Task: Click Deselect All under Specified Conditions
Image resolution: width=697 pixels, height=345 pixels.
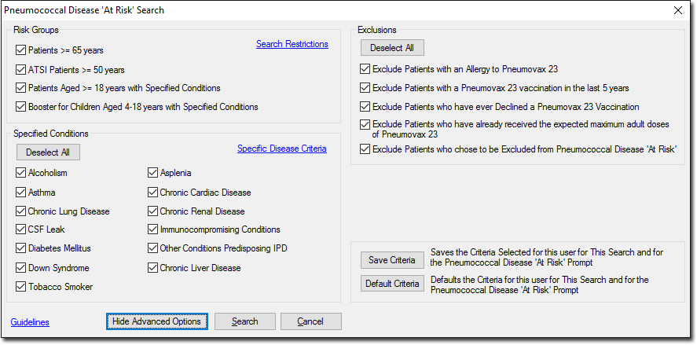Action: click(x=48, y=152)
